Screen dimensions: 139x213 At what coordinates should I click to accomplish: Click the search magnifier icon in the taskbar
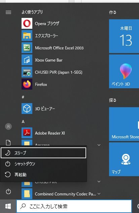[23, 206]
